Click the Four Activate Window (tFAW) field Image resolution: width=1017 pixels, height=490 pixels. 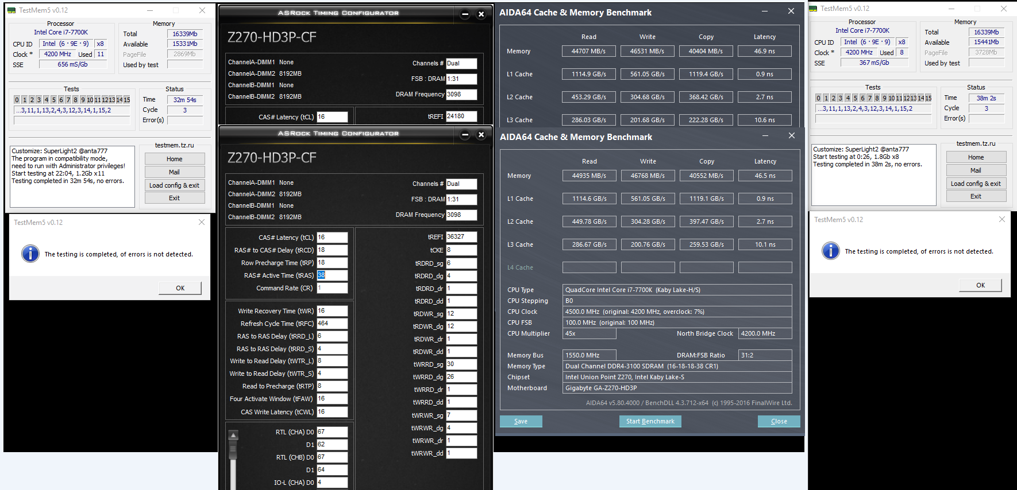tap(332, 399)
